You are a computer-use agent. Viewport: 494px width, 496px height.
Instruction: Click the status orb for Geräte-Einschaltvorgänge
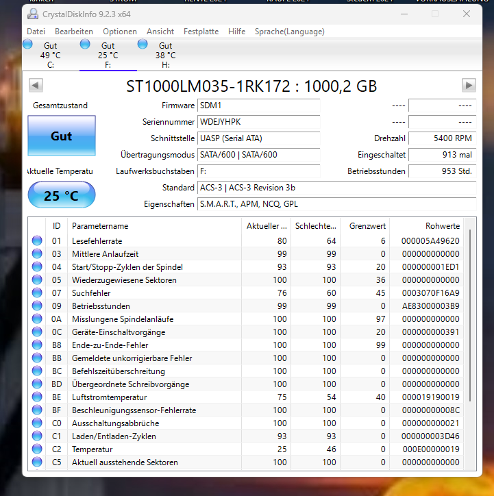[37, 332]
